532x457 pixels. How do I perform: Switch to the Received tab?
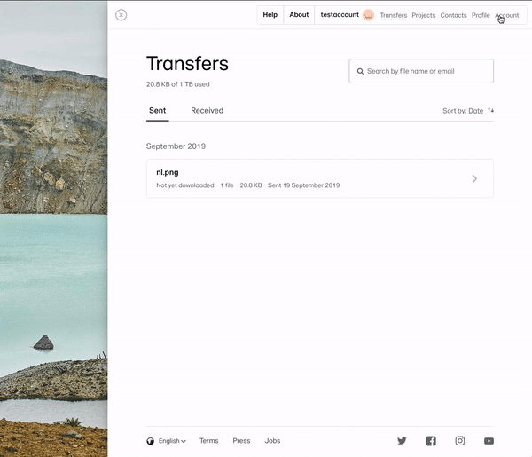[207, 111]
